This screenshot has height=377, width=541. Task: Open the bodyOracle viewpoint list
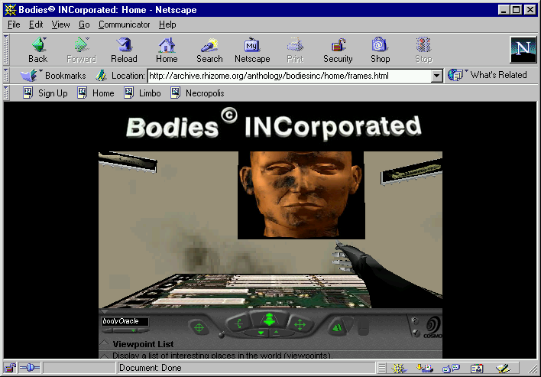point(125,321)
